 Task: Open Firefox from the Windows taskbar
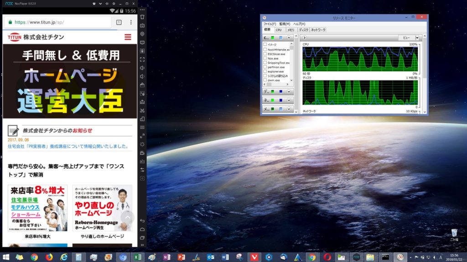click(x=49, y=257)
